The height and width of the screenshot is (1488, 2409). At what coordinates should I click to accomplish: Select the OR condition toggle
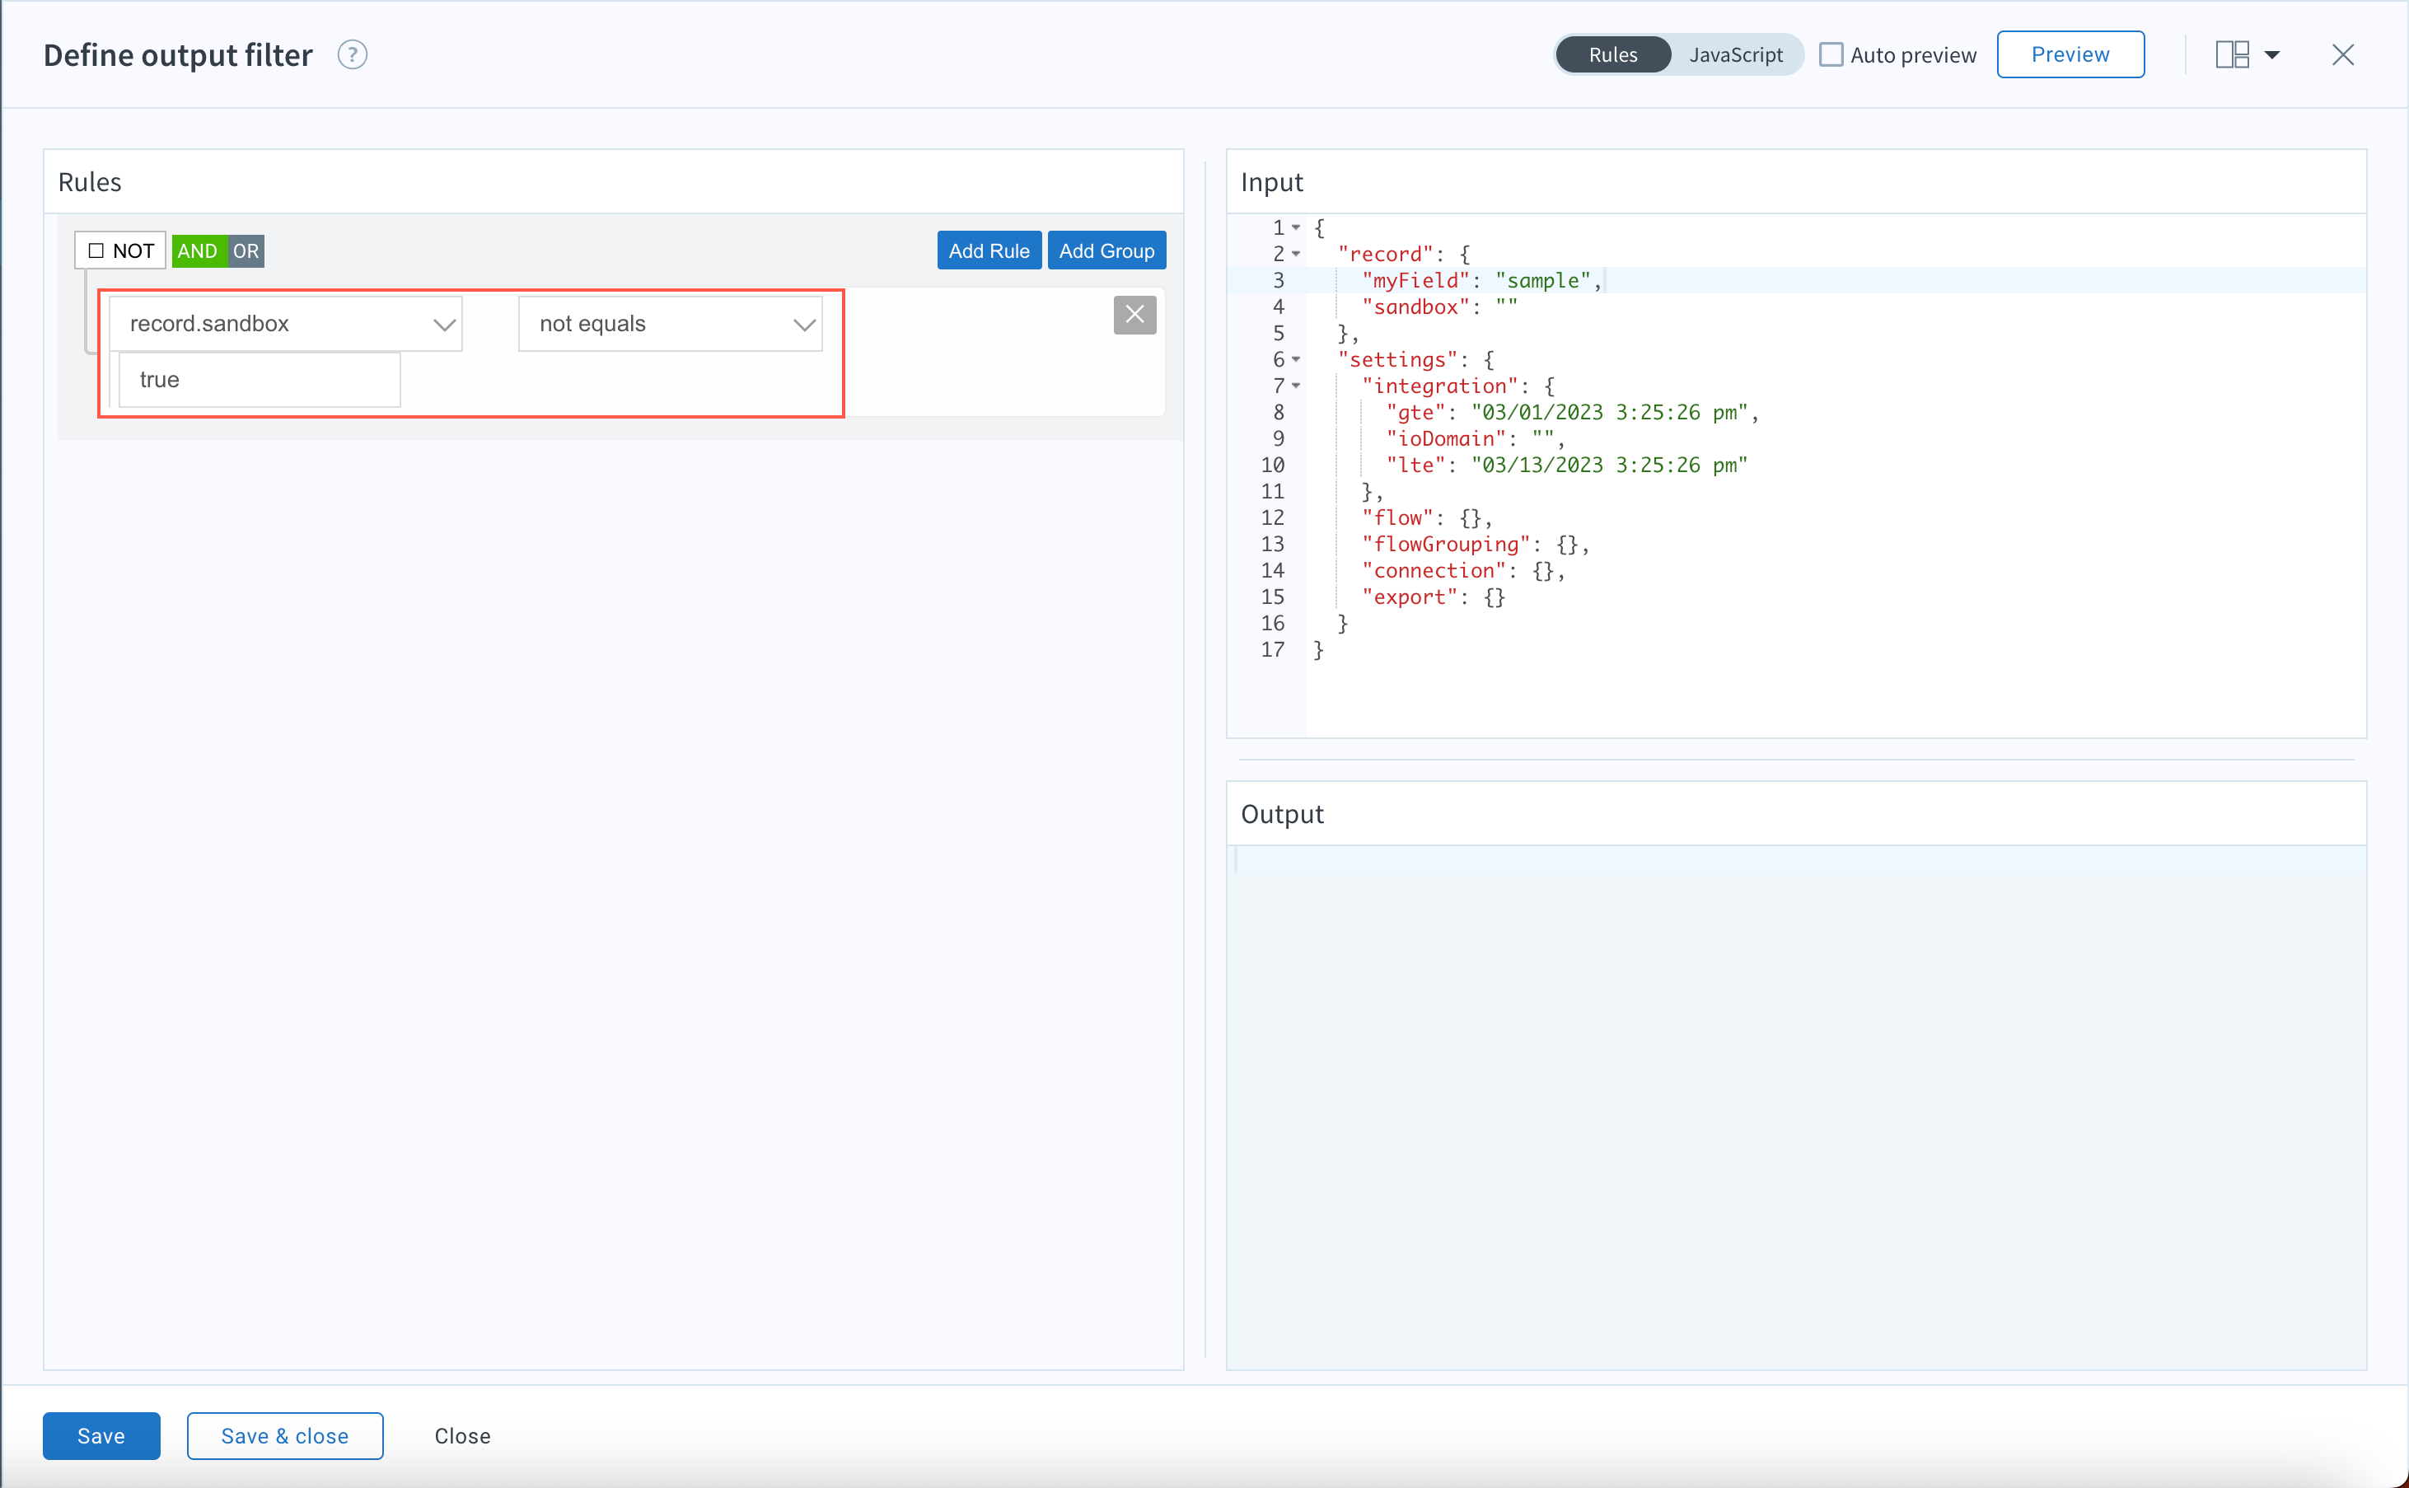pos(245,251)
